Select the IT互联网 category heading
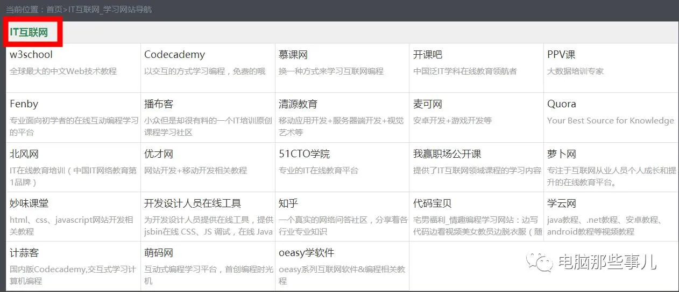Viewport: 679px width, 292px height. (29, 32)
